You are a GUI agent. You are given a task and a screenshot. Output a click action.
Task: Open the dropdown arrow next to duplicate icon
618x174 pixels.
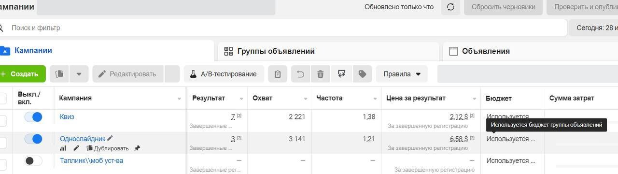(x=79, y=74)
